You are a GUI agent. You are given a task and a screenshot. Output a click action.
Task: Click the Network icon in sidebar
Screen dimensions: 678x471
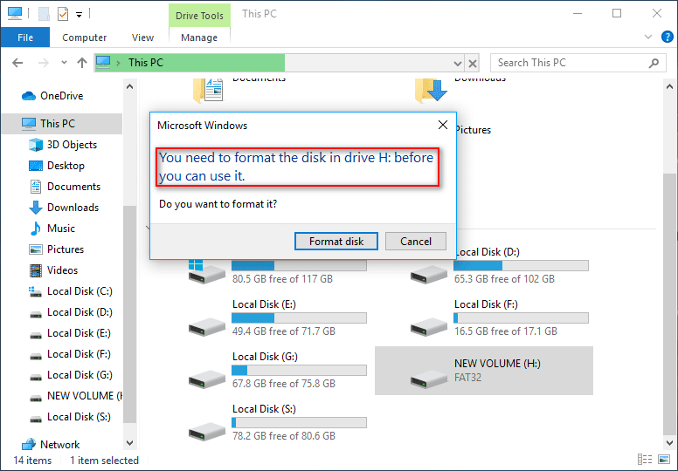pyautogui.click(x=29, y=444)
